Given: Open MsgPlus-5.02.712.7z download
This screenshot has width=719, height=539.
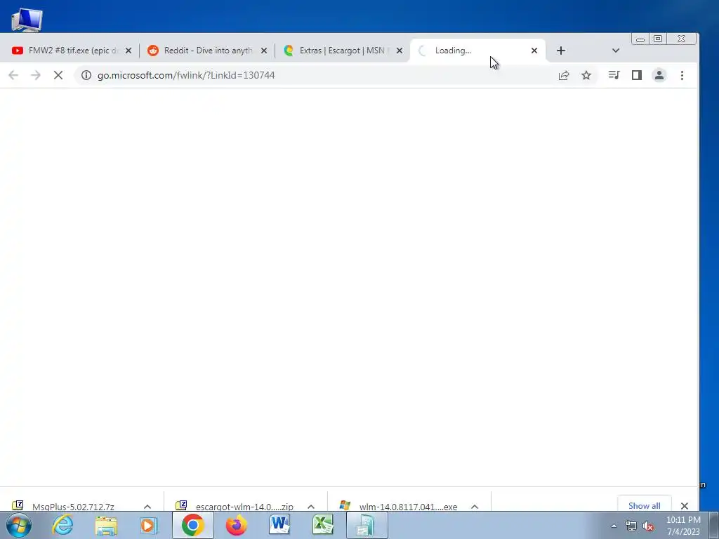Looking at the screenshot, I should (73, 507).
